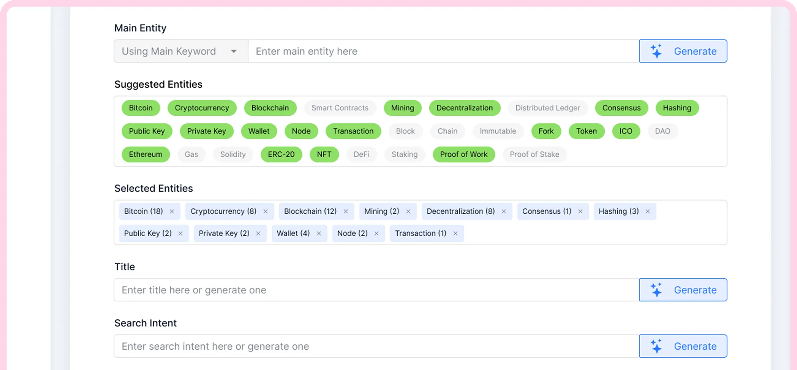
Task: Remove Cryptocurrency (8) selected entity chip
Action: pos(266,211)
